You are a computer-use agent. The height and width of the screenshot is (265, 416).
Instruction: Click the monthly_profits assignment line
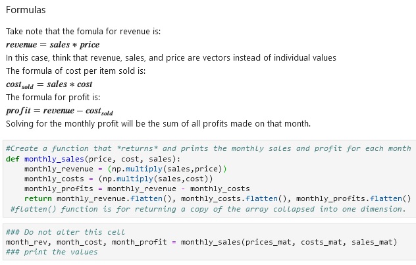point(137,189)
